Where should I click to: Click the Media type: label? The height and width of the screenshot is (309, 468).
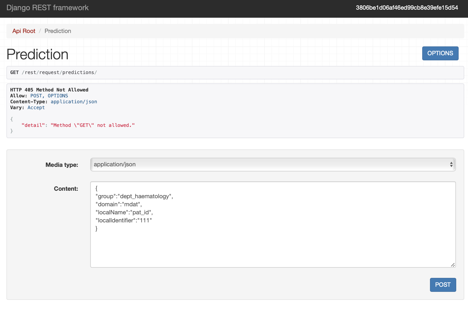tap(62, 165)
